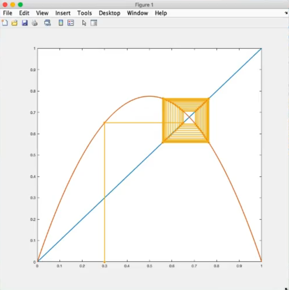The height and width of the screenshot is (290, 289).
Task: Click the New Figure toolbar icon
Action: [5, 23]
